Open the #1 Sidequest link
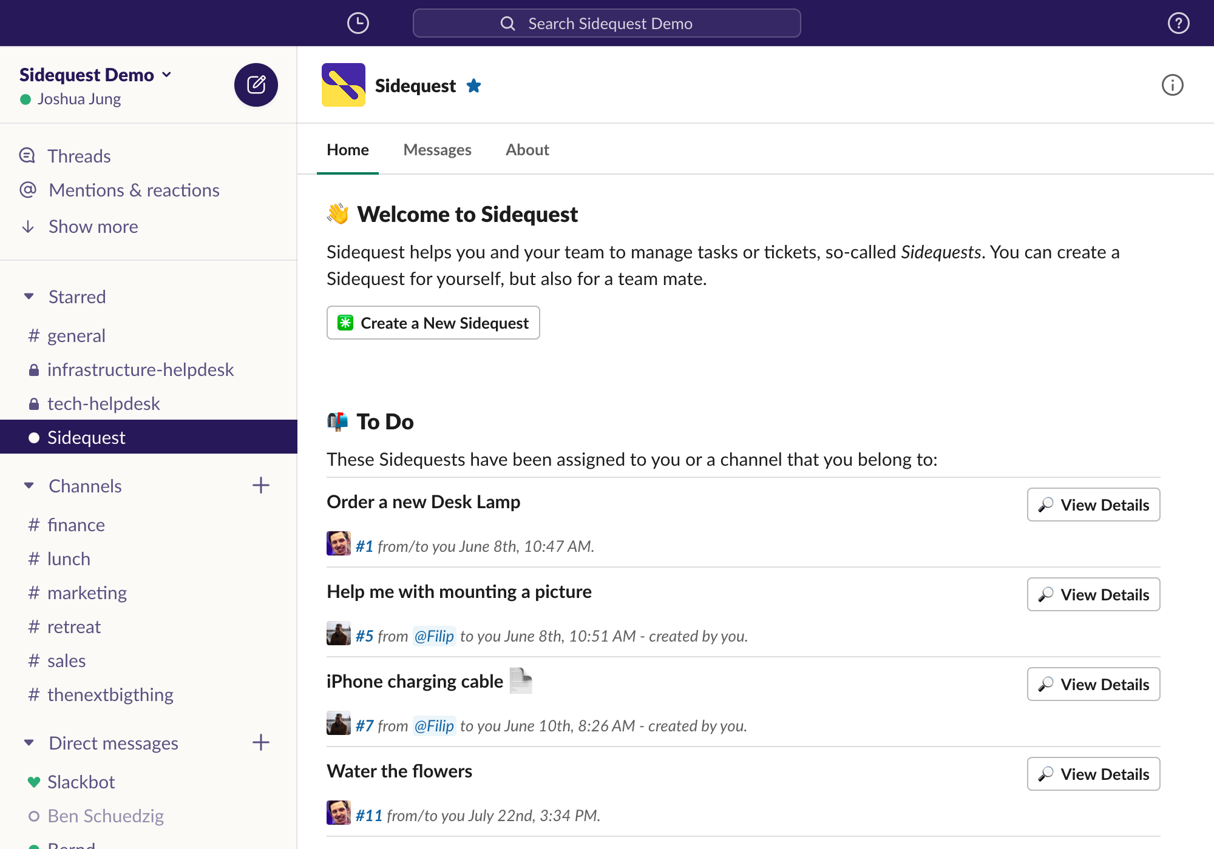1214x849 pixels. (x=364, y=546)
